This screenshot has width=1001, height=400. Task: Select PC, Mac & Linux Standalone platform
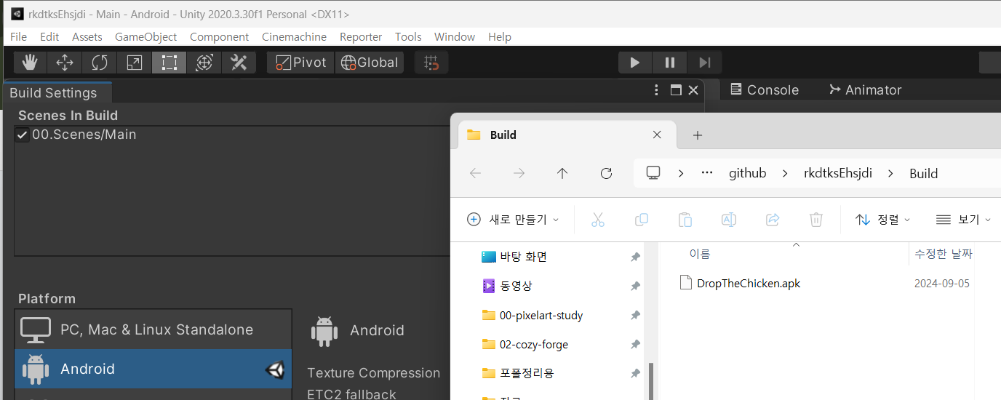click(153, 329)
